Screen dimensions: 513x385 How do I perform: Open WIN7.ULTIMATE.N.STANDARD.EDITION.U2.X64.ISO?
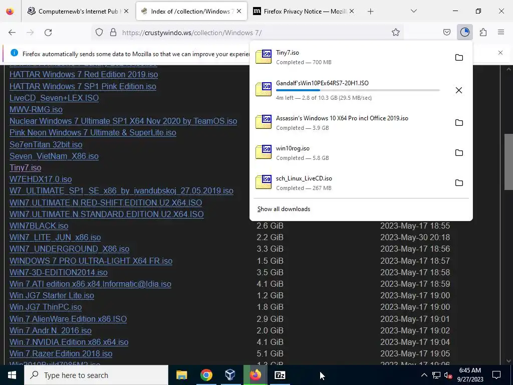[107, 214]
